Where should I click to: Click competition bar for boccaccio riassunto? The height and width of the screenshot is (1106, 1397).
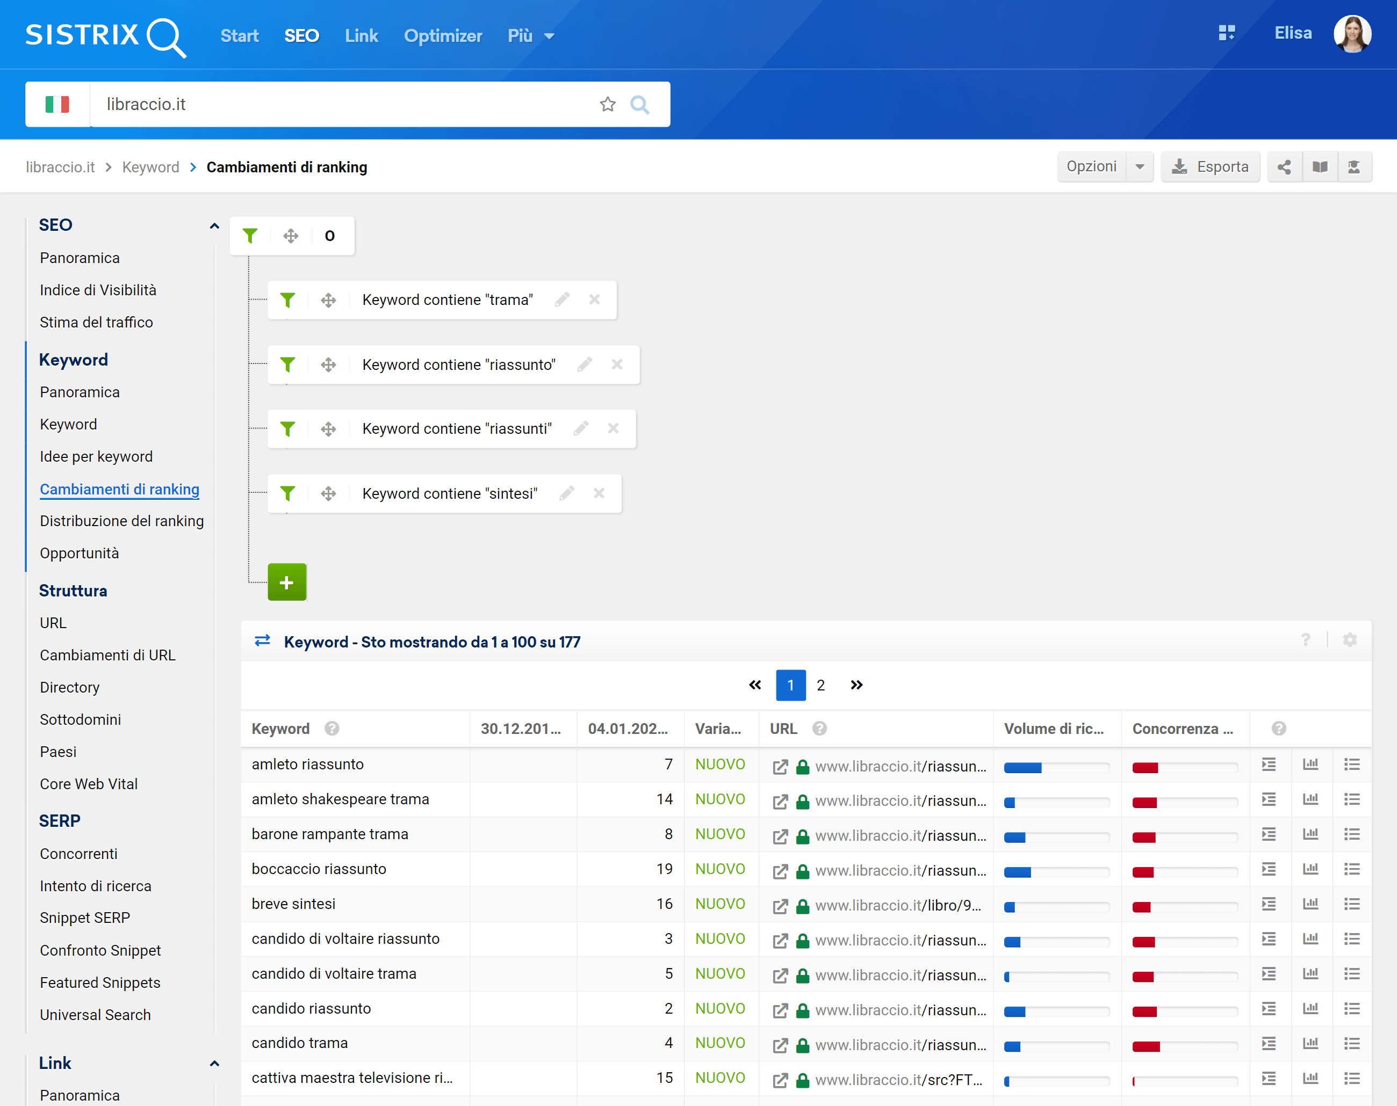click(x=1185, y=873)
